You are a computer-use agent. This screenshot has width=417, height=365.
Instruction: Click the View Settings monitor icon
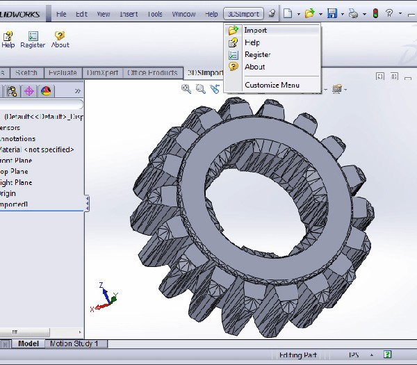tap(337, 89)
